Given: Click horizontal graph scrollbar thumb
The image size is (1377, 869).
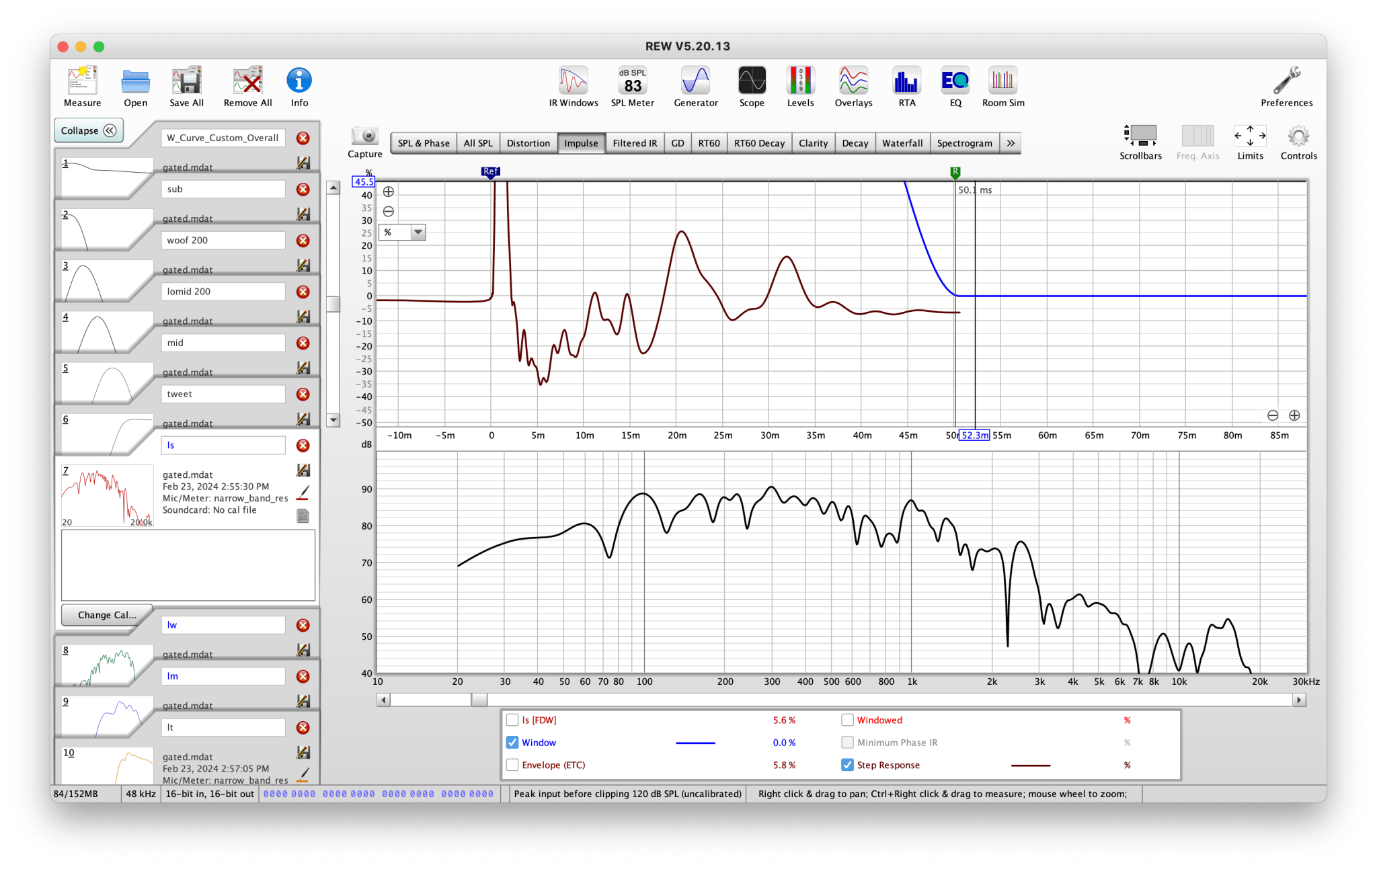Looking at the screenshot, I should (479, 700).
